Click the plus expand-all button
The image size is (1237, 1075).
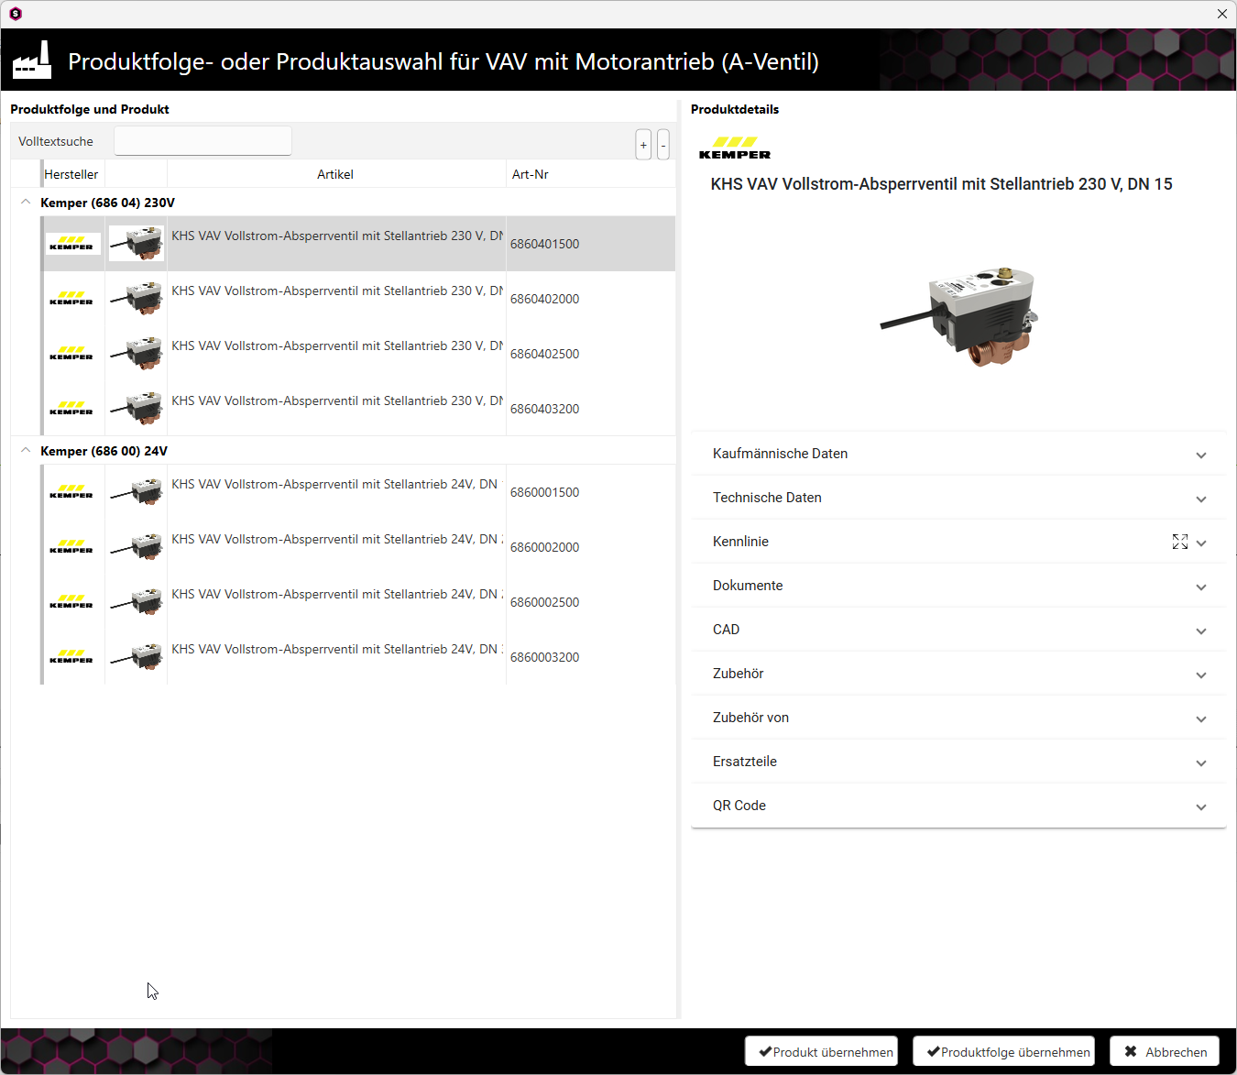coord(643,145)
